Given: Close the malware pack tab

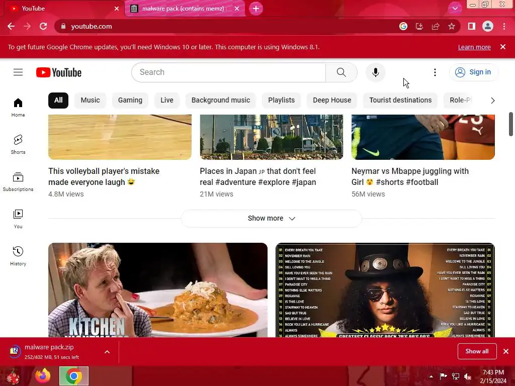Looking at the screenshot, I should [x=237, y=9].
